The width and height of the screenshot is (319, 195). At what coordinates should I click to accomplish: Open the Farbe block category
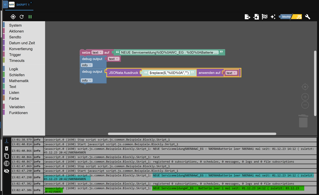(14, 98)
